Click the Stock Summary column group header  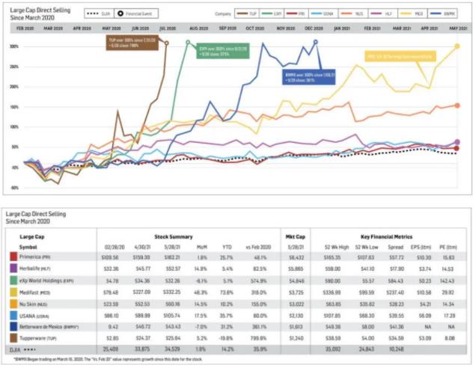coord(174,237)
